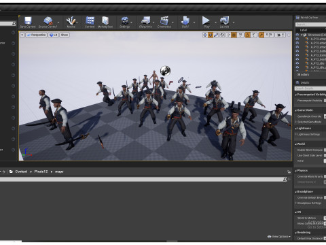Screen dimensions: 326x245
Task: Click the Play button in toolbar
Action: pos(206,20)
